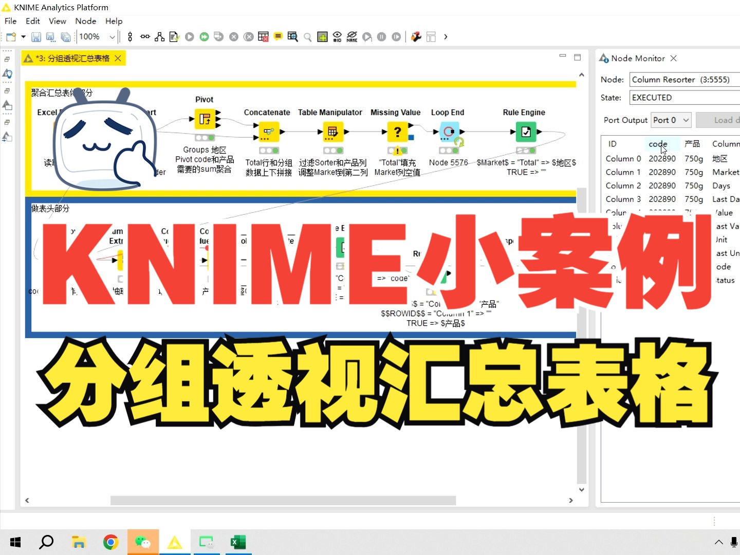This screenshot has height=555, width=740.
Task: Open Excel from the taskbar
Action: click(x=237, y=542)
